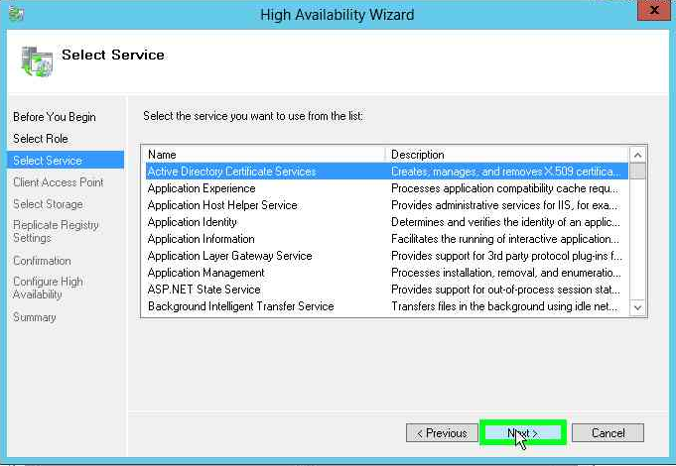Image resolution: width=676 pixels, height=466 pixels.
Task: Click the Select Service header icon
Action: tap(37, 61)
